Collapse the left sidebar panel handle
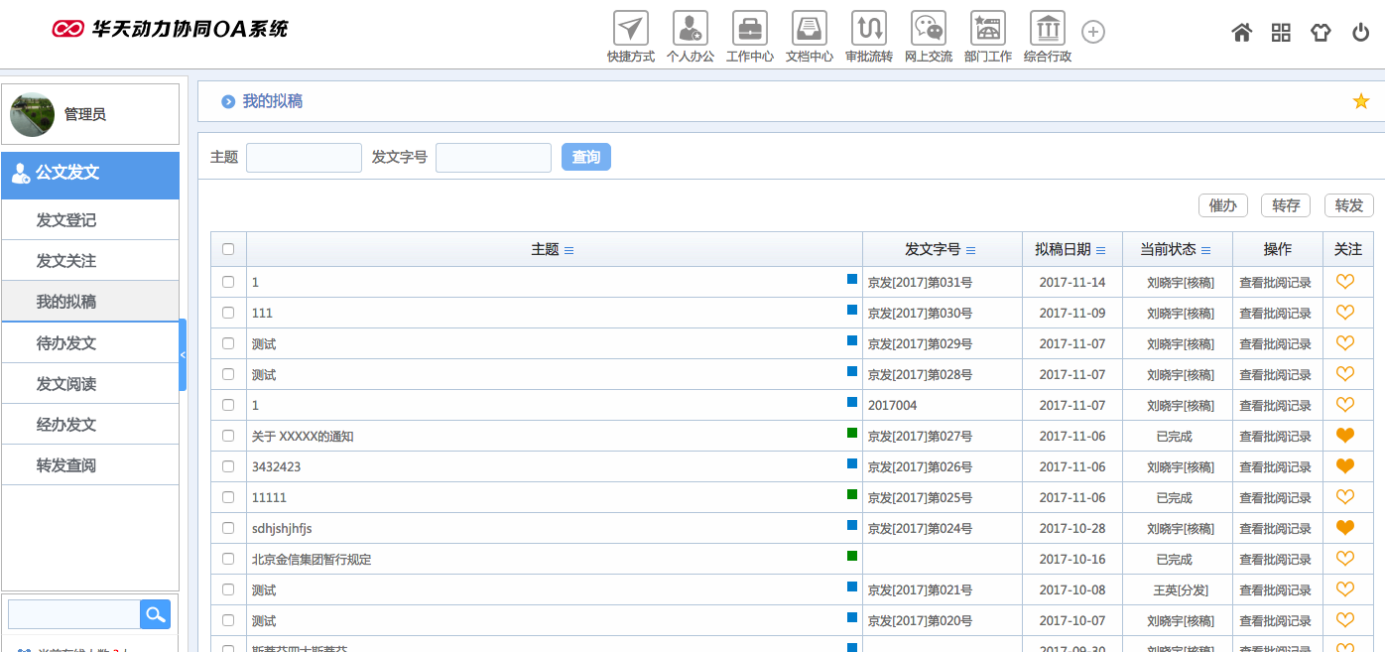 (x=183, y=354)
